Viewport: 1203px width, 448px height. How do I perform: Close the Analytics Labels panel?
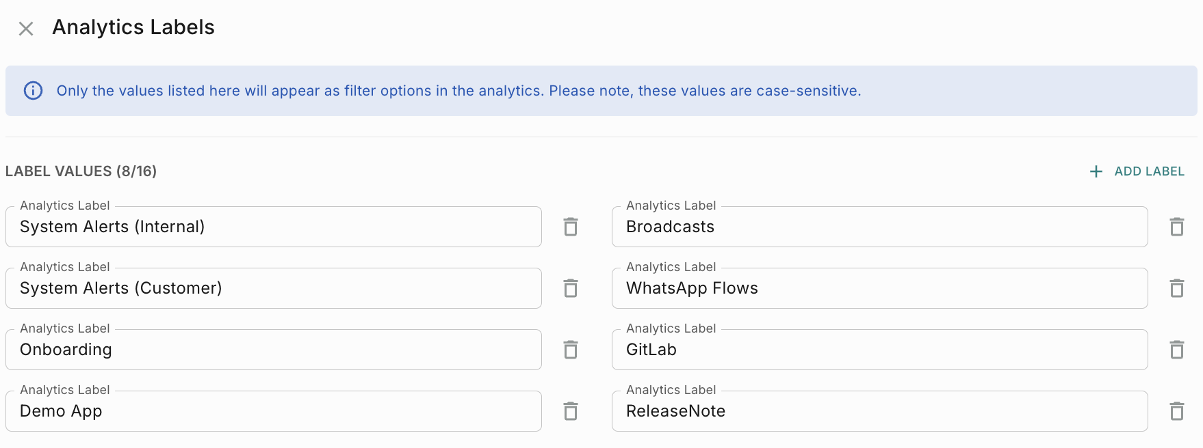[x=26, y=29]
